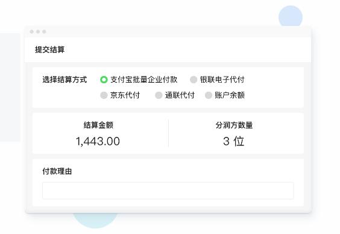
Task: Click the 1,443.00 amount value
Action: click(98, 141)
